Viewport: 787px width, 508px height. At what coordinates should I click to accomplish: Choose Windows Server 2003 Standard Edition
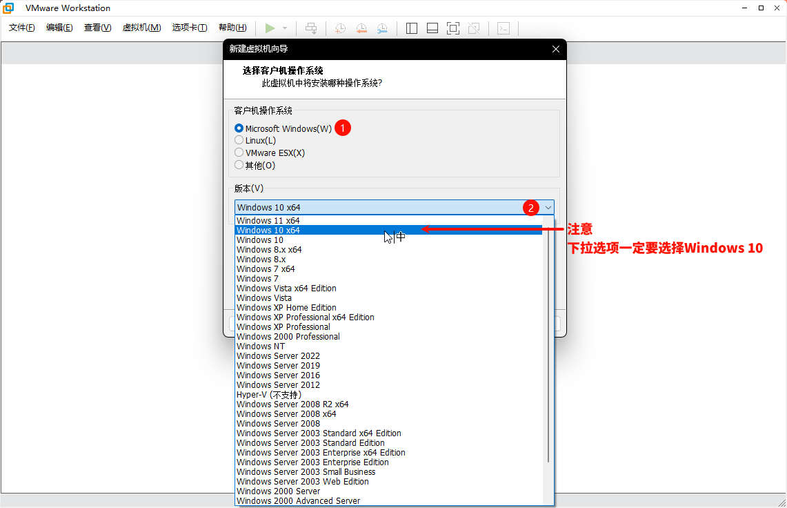coord(388,443)
